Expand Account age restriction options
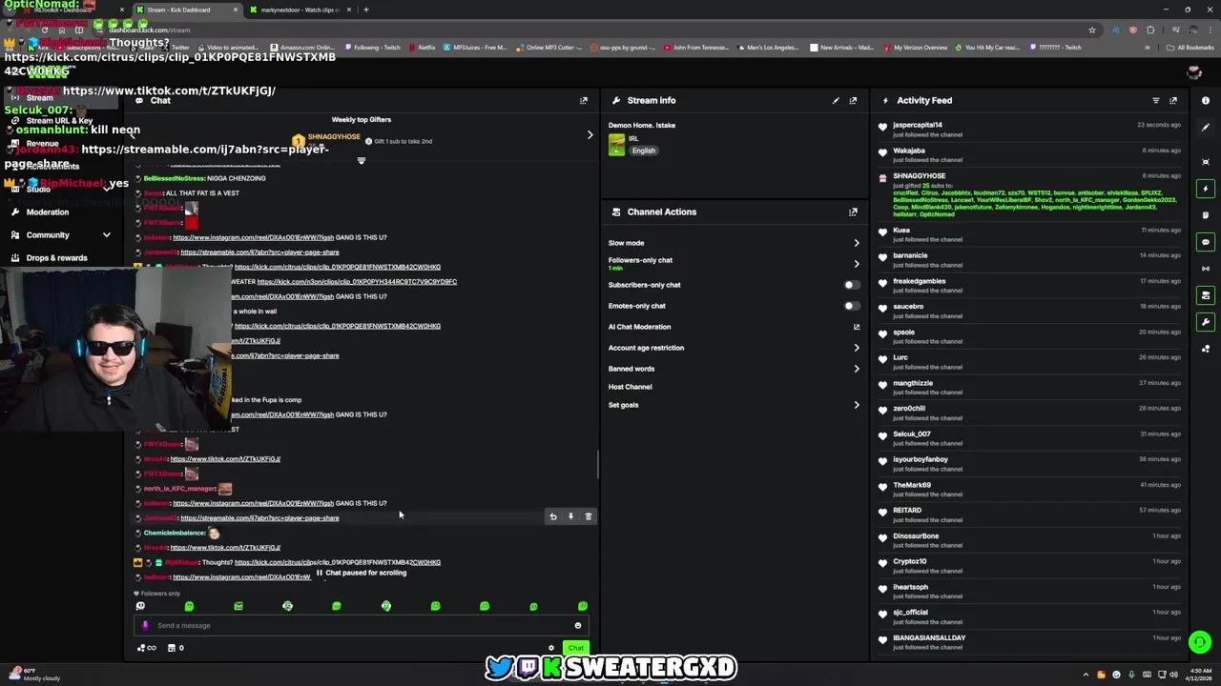Viewport: 1221px width, 686px height. tap(734, 348)
